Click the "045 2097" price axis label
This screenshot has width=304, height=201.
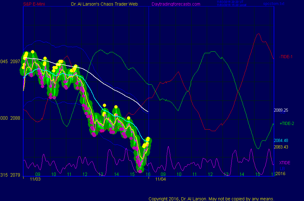point(10,62)
